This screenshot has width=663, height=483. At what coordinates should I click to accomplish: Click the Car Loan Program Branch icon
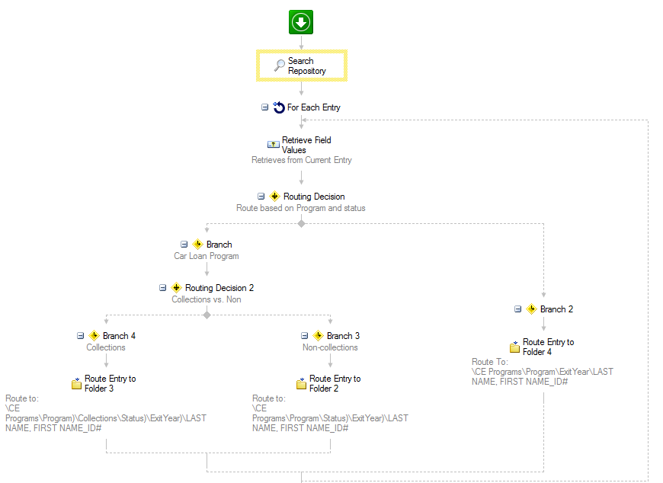(197, 245)
